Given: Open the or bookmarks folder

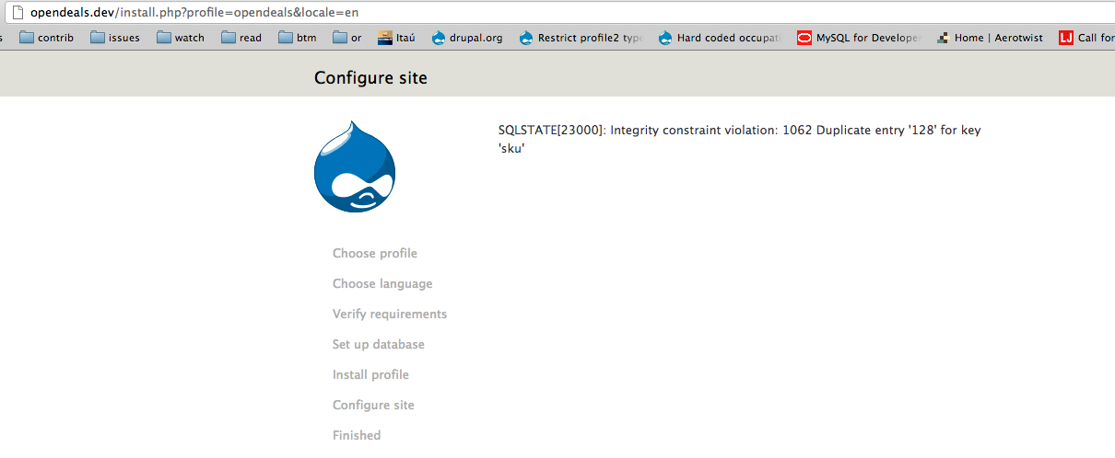Looking at the screenshot, I should point(347,38).
